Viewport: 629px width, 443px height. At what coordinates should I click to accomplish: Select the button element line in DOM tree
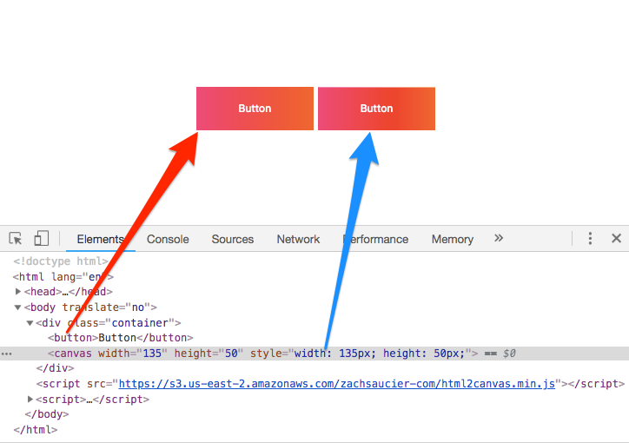click(x=120, y=338)
